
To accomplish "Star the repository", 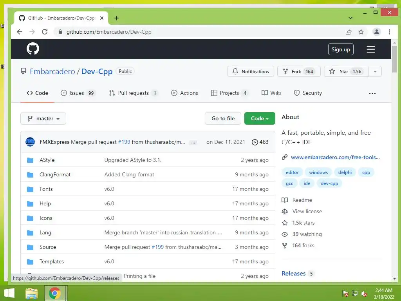I will coord(346,71).
